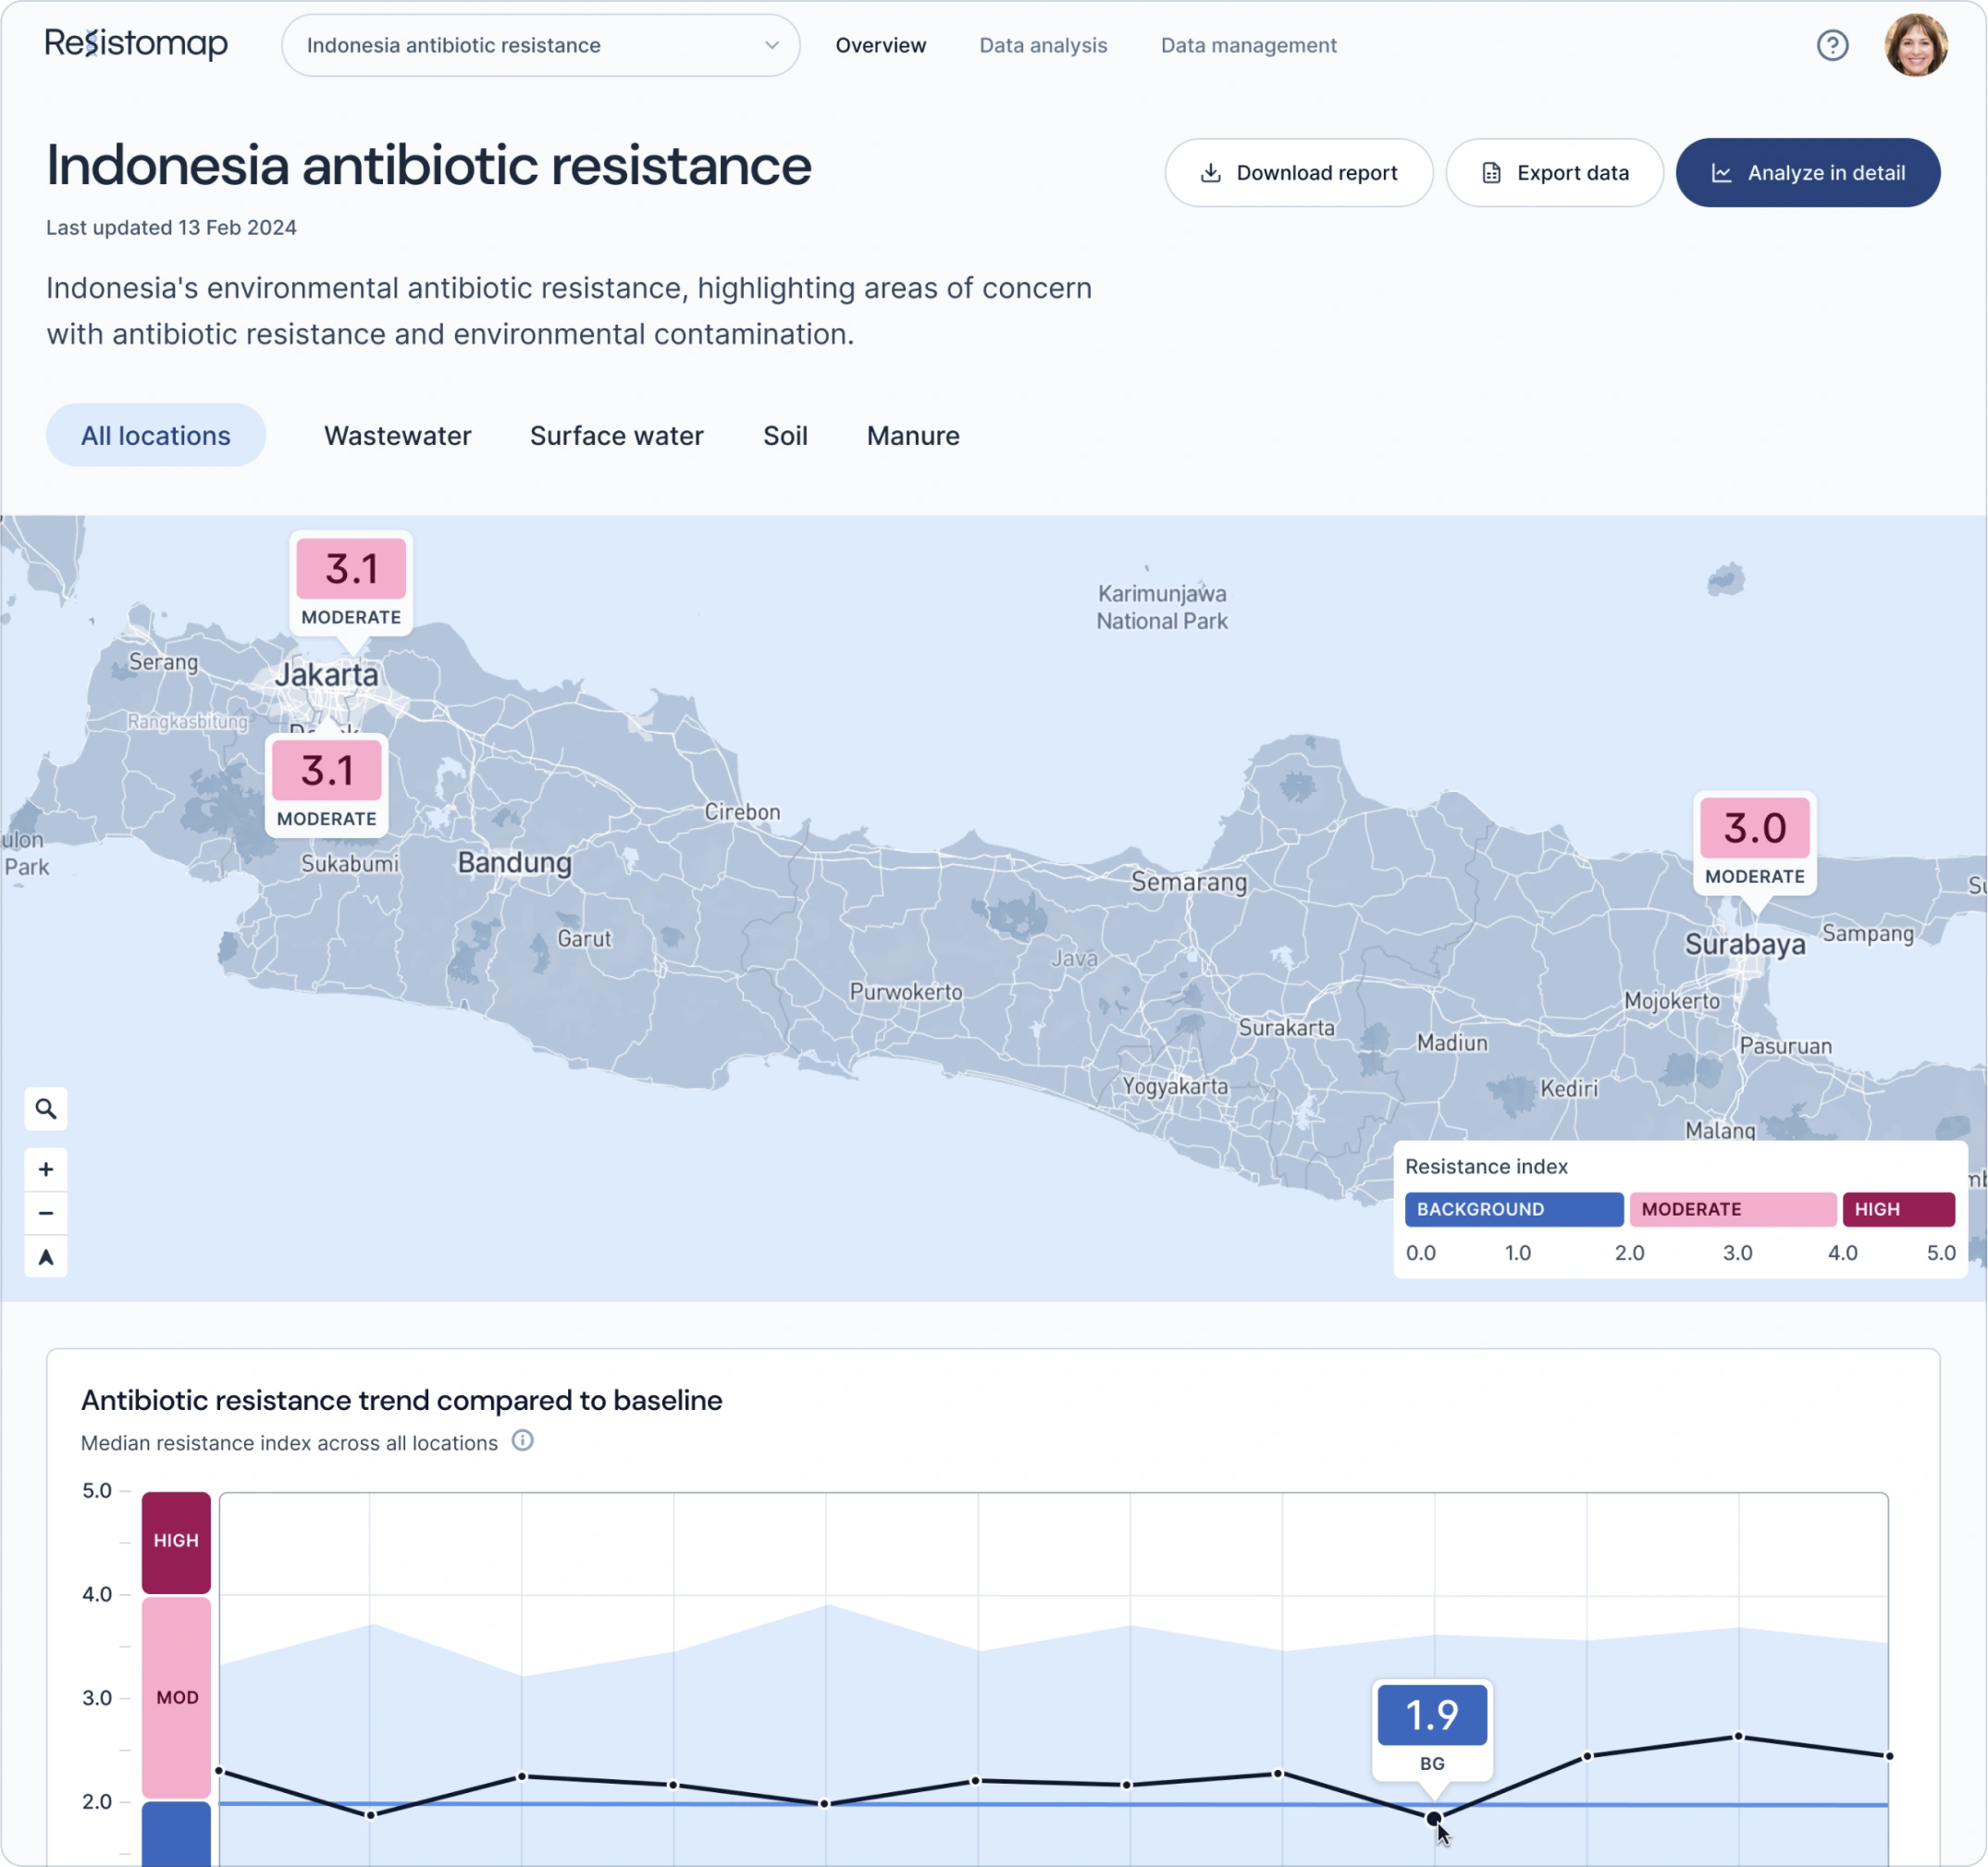This screenshot has height=1867, width=1988.
Task: Click the HIGH legend color swatch
Action: tap(1897, 1209)
